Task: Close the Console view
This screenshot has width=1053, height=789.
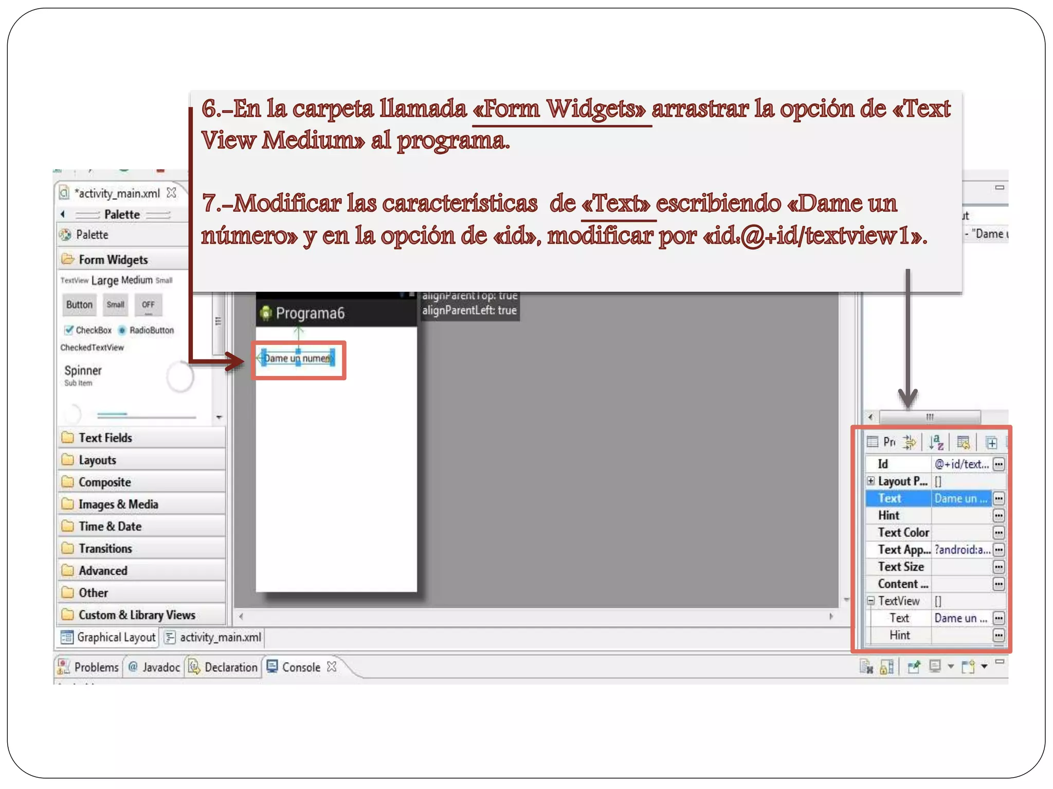Action: 332,666
